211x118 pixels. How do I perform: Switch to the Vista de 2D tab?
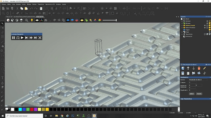pos(20,17)
